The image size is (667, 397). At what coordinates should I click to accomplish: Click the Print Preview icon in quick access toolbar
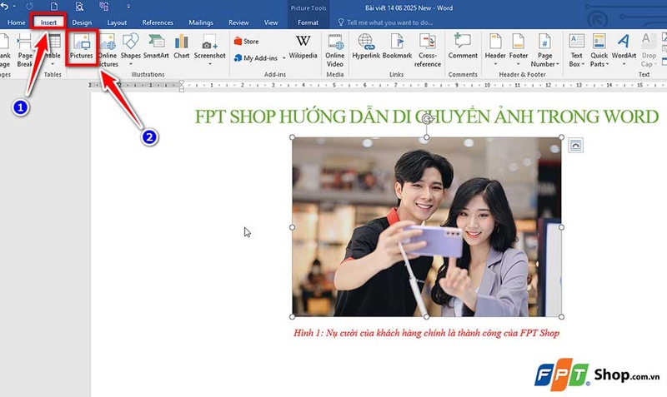point(79,7)
